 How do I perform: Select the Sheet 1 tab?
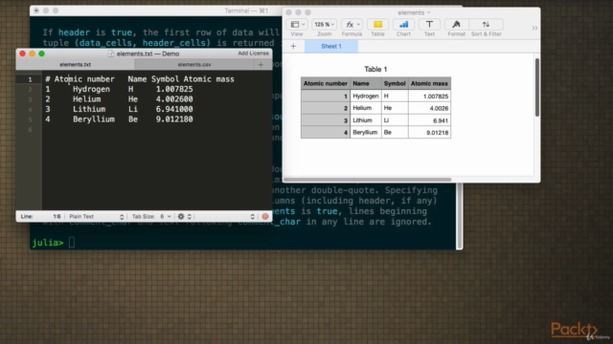pos(331,47)
